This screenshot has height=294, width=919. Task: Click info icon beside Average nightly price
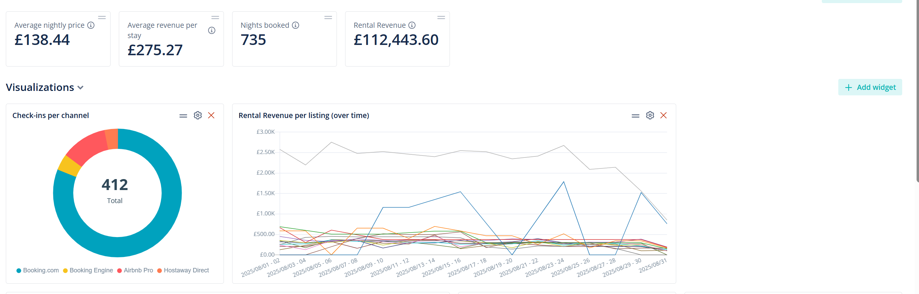click(x=91, y=25)
